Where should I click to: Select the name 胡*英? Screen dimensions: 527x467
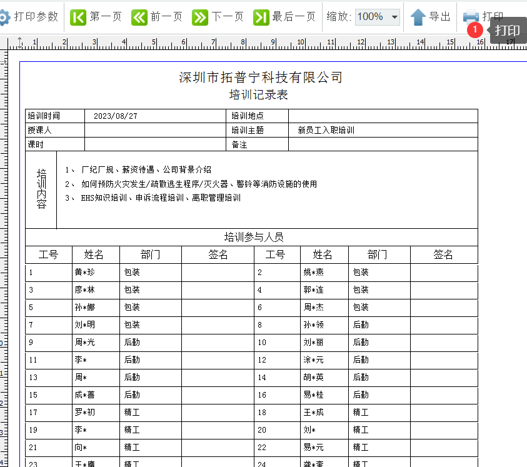click(314, 377)
